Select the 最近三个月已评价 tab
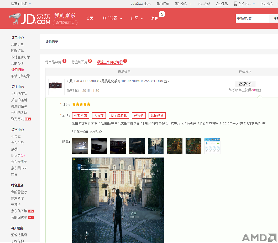The width and height of the screenshot is (278, 243). tap(110, 62)
